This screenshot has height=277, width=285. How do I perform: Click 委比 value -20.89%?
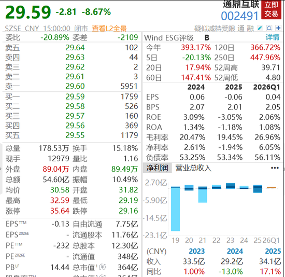(x=55, y=37)
